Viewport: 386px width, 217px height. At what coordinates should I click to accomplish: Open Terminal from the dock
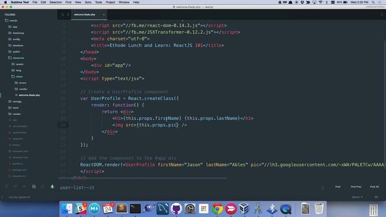135,209
